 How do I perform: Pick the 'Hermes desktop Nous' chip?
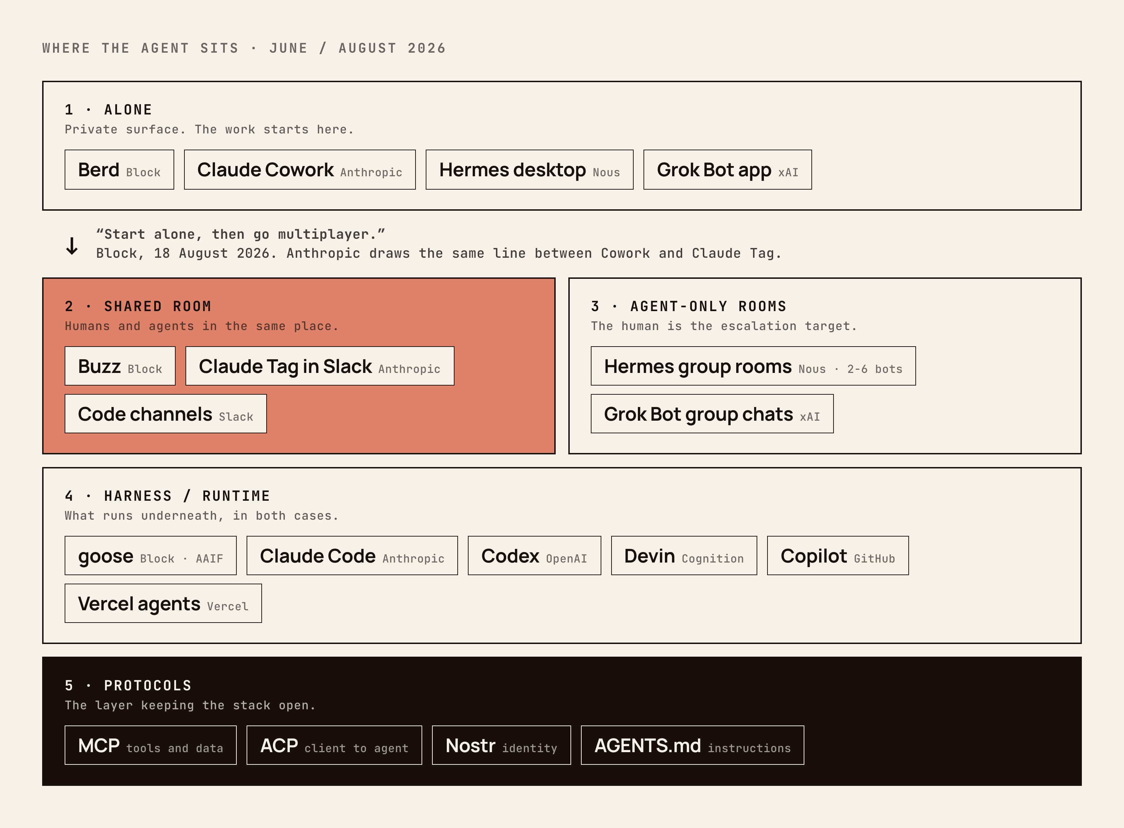[529, 169]
